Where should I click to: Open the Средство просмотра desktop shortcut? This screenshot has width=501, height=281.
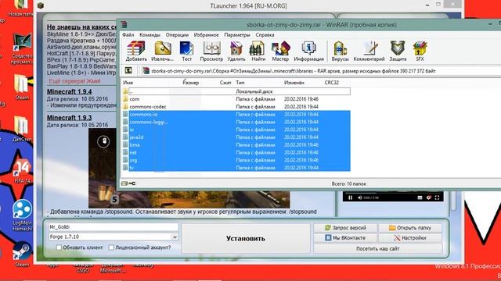[x=22, y=48]
